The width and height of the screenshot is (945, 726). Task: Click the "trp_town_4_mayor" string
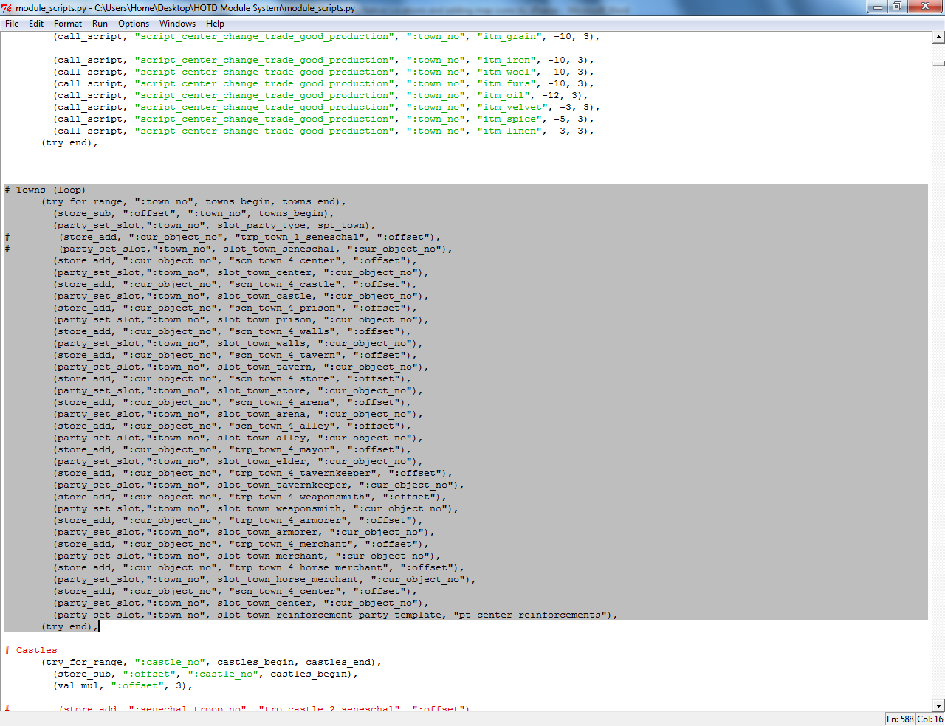click(x=282, y=449)
